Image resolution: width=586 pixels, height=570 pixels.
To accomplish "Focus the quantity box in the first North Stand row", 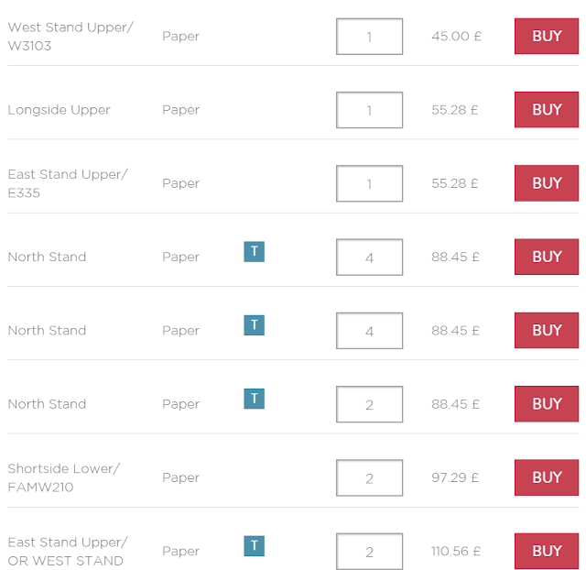I will coord(369,258).
